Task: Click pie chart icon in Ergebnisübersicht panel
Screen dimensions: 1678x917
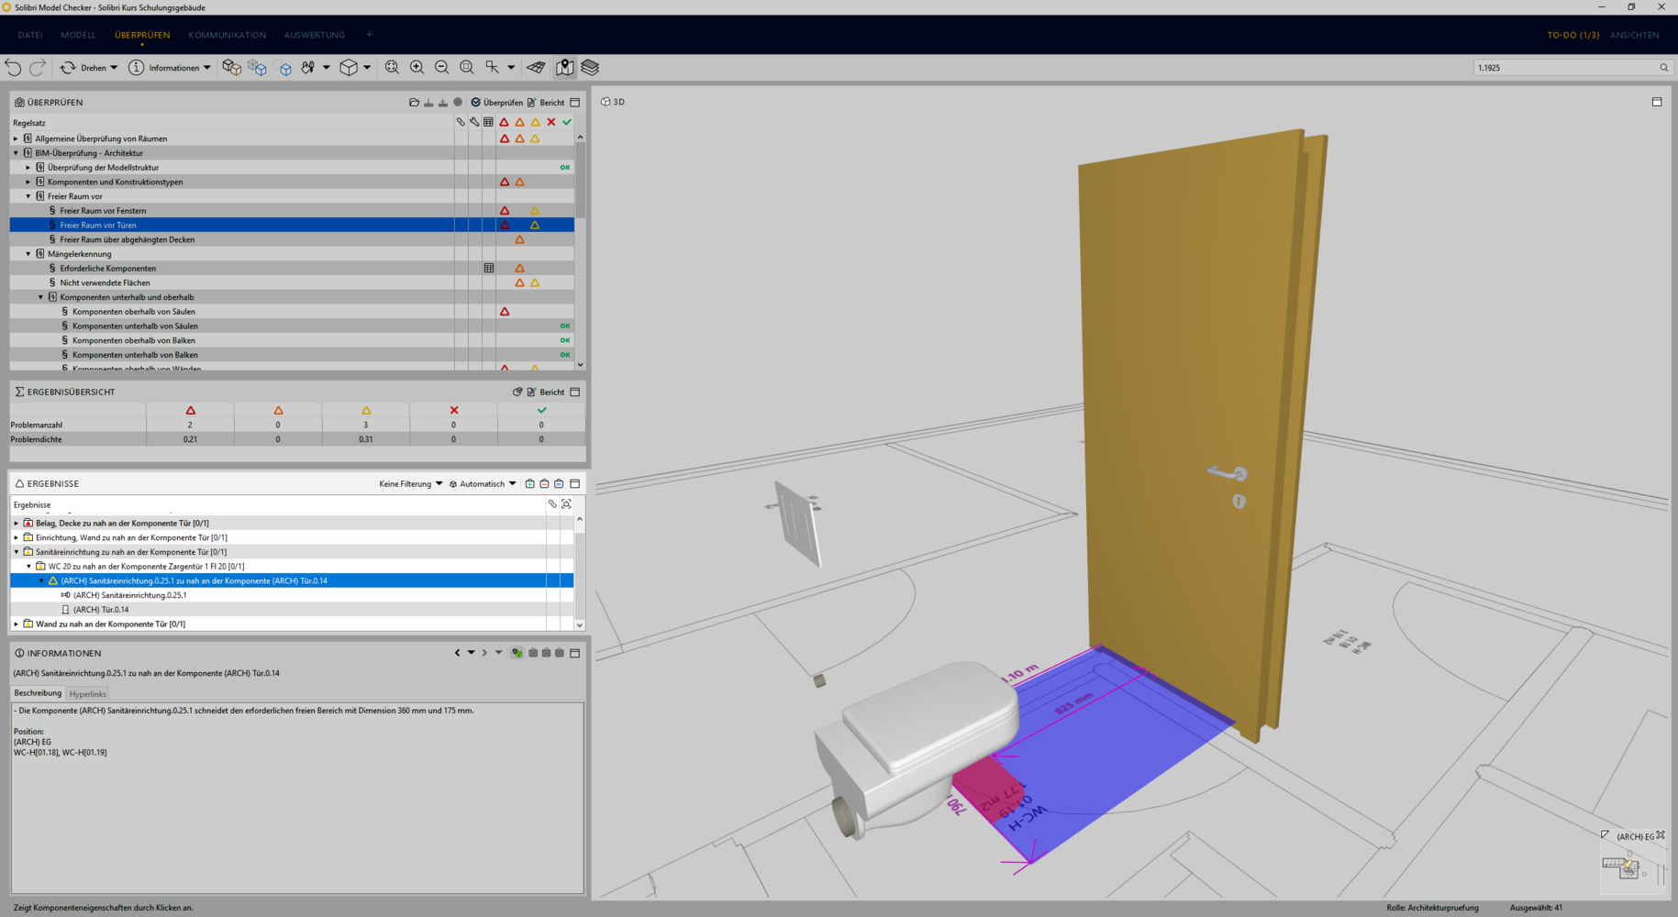Action: [517, 392]
